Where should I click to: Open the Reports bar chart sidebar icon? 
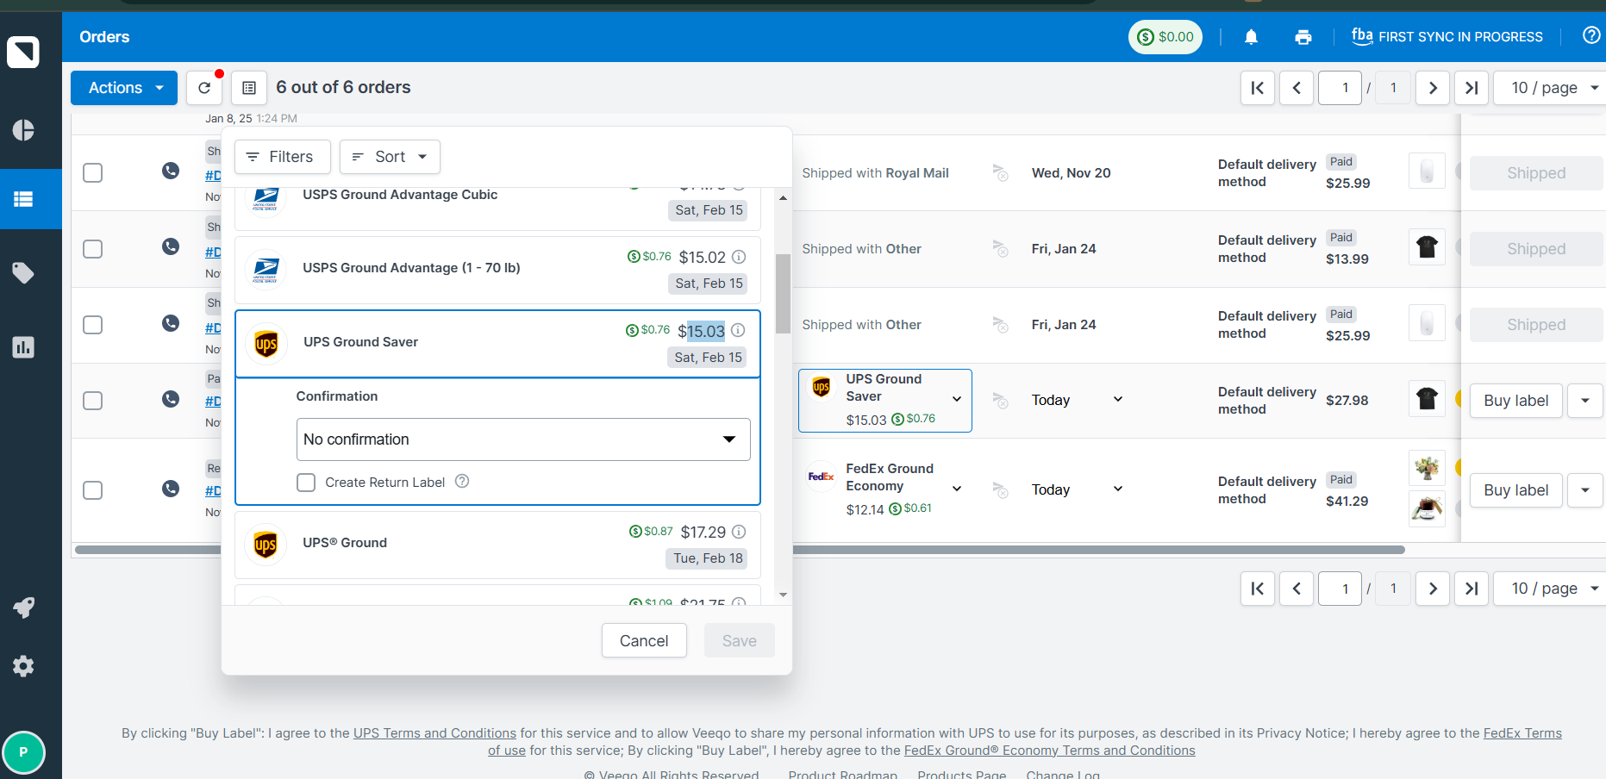(x=23, y=347)
